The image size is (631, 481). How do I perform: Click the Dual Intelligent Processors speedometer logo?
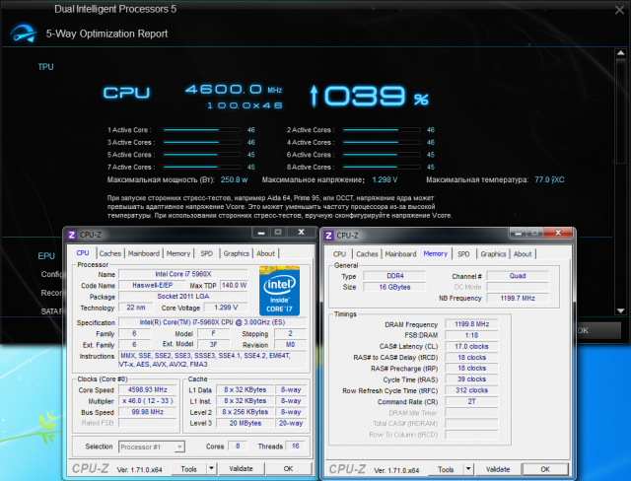[x=24, y=34]
